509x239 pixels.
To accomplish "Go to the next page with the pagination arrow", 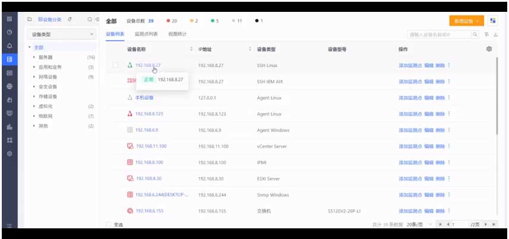I will (x=486, y=224).
